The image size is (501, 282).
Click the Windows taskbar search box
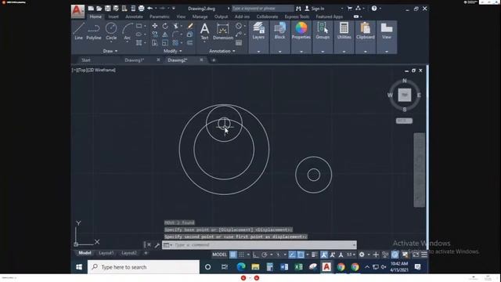(143, 267)
